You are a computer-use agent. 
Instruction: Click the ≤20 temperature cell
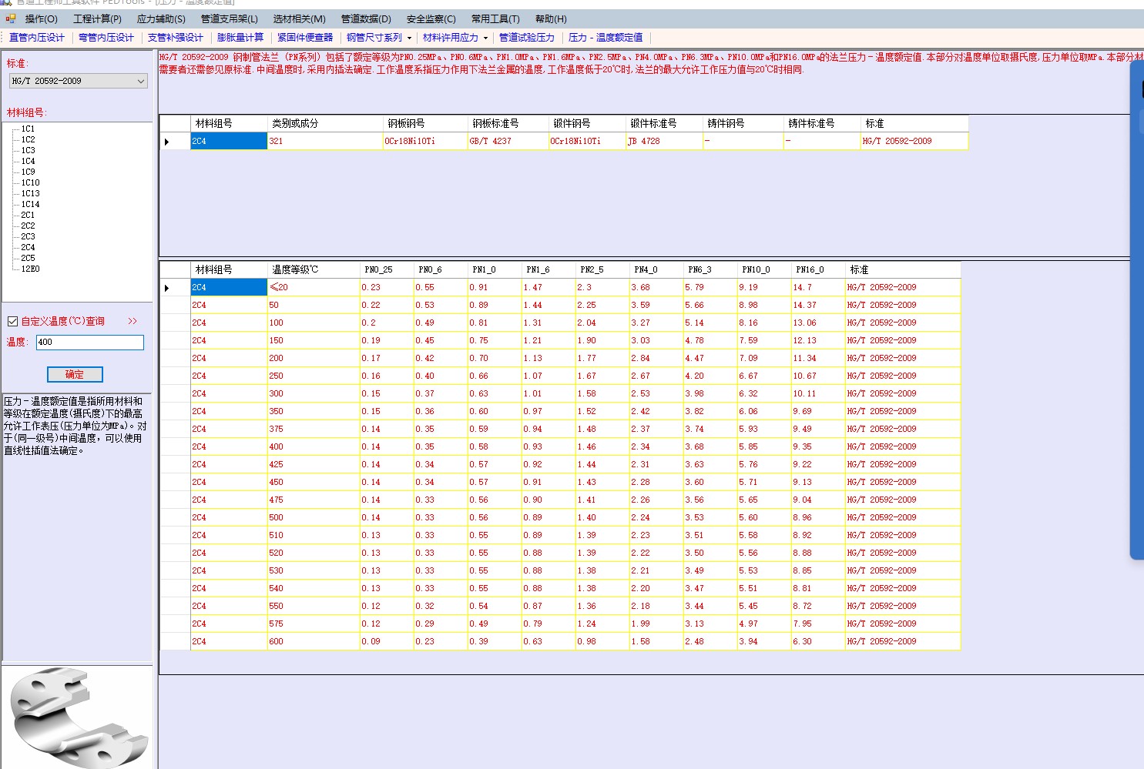[314, 288]
